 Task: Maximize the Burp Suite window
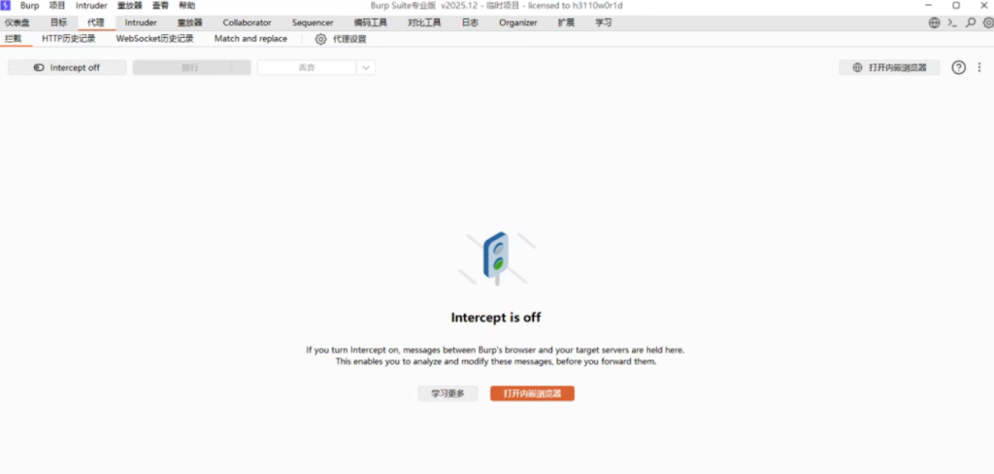pyautogui.click(x=956, y=5)
